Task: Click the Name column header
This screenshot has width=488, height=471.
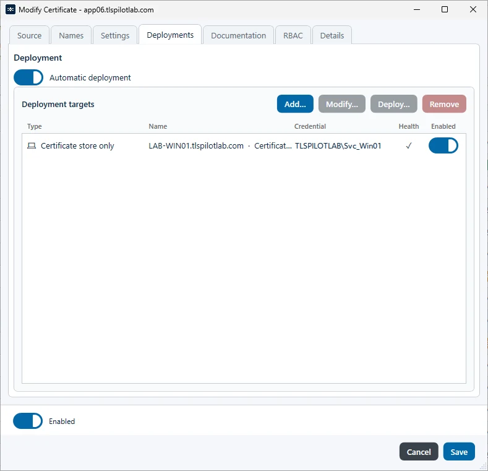Action: 158,126
